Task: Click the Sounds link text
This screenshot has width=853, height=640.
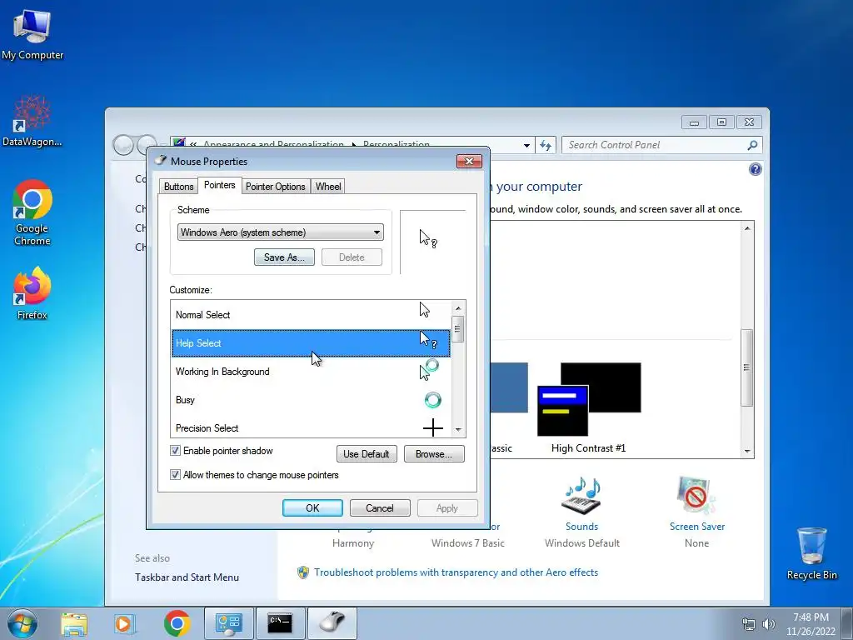Action: coord(581,527)
